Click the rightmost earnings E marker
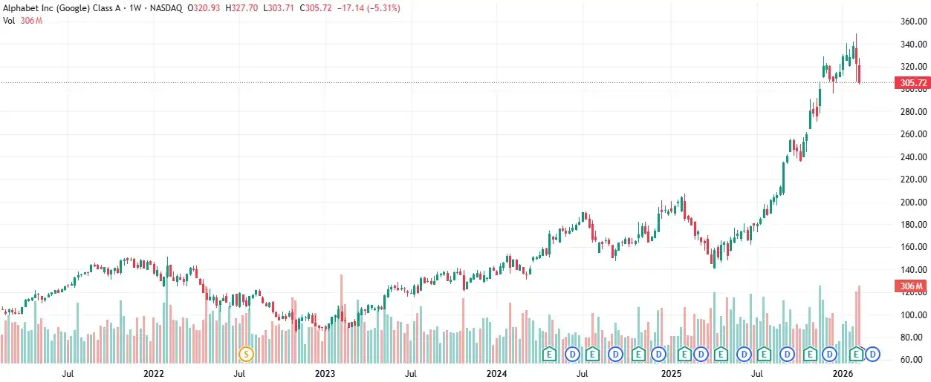Viewport: 931px width, 382px height. 856,354
